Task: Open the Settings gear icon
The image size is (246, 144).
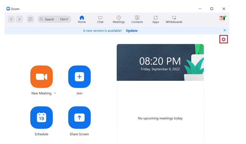Action: pyautogui.click(x=223, y=40)
